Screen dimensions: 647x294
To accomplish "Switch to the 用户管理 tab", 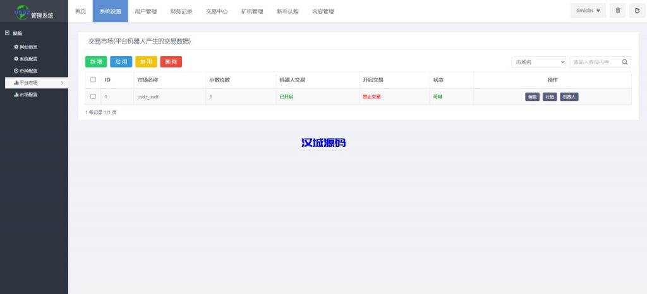I will [x=146, y=11].
